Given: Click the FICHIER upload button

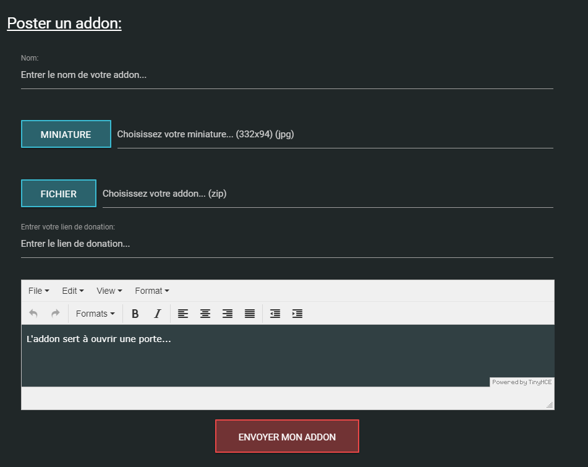Looking at the screenshot, I should click(x=59, y=193).
